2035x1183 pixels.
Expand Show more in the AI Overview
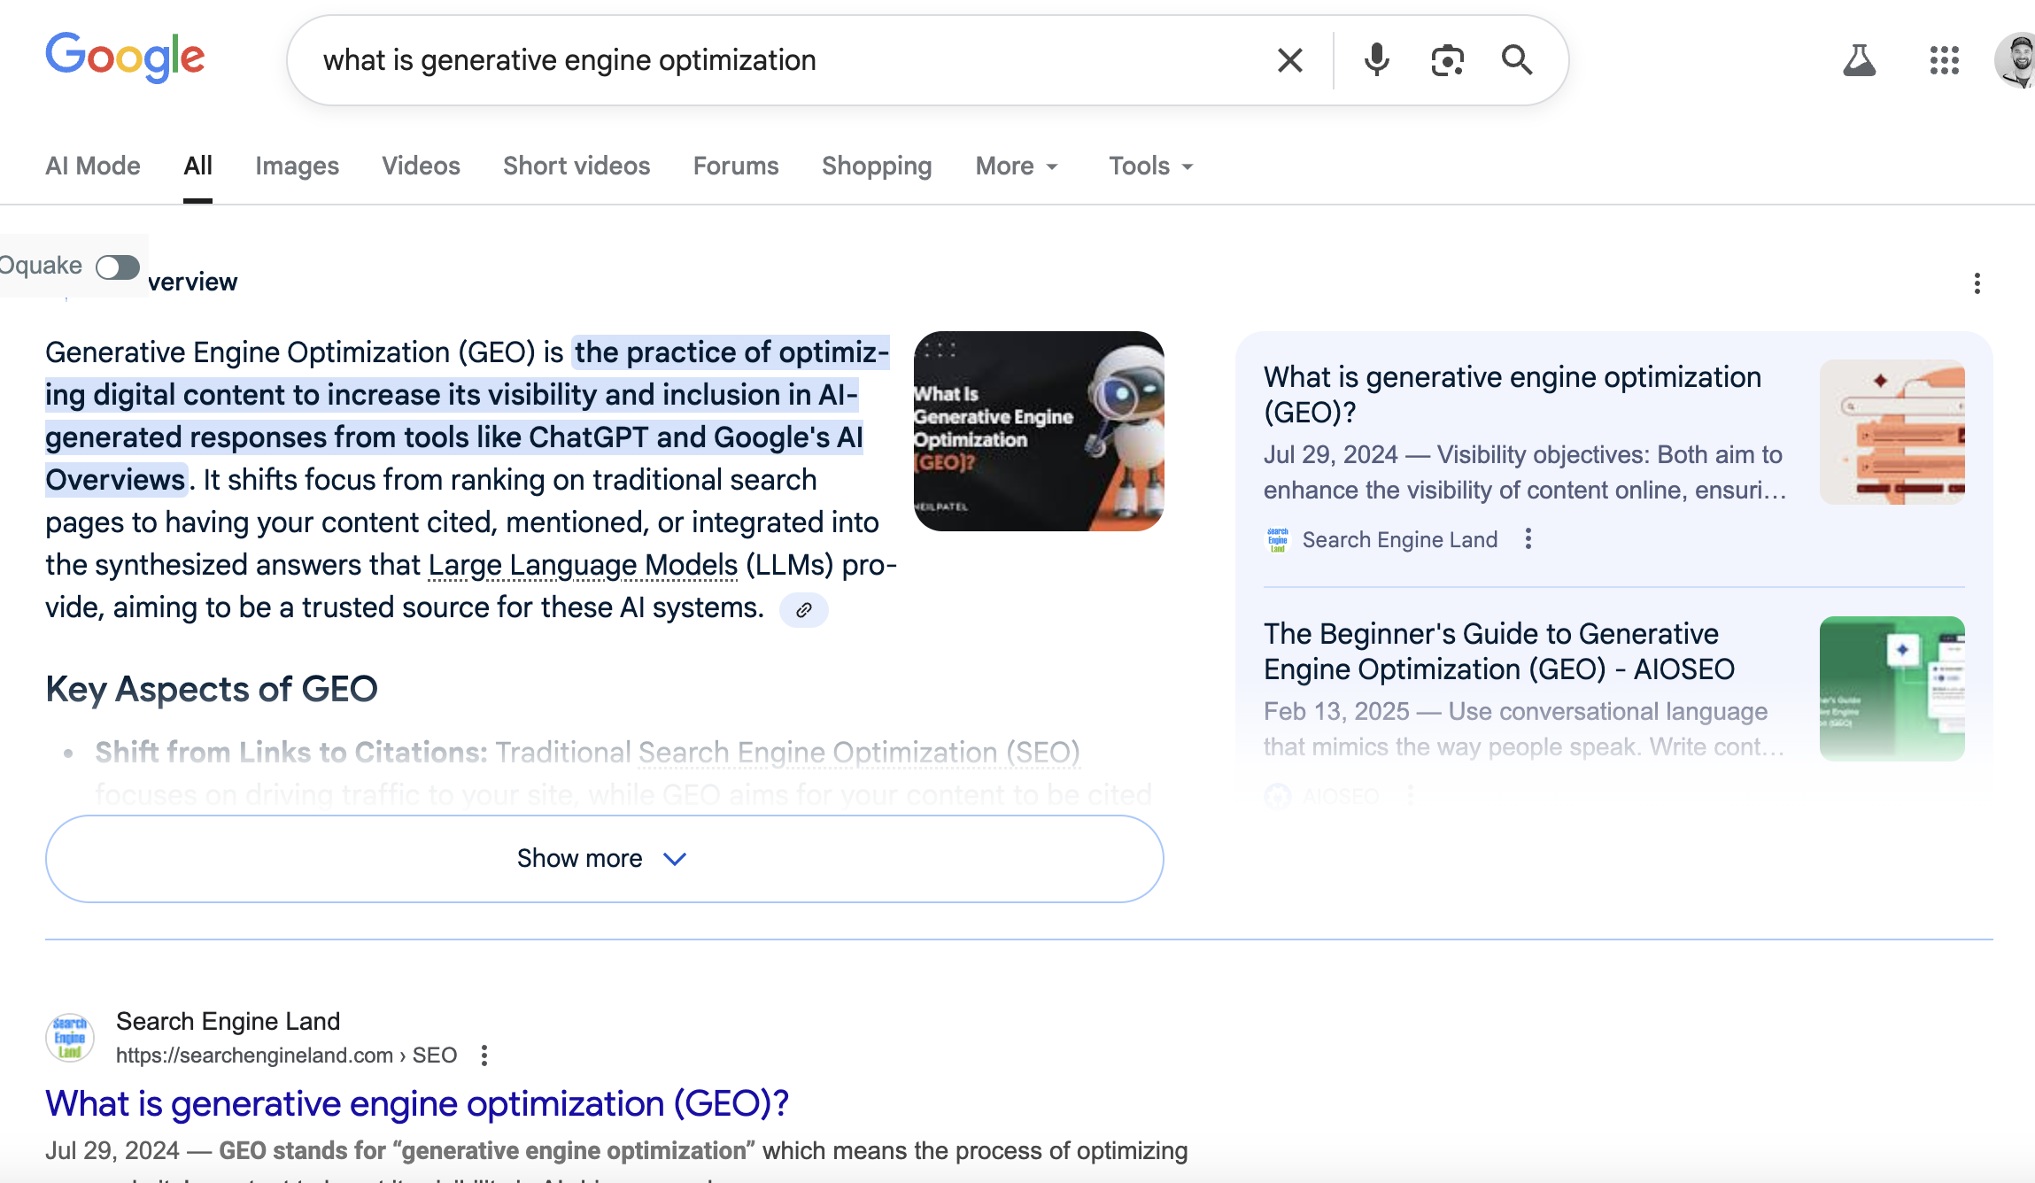point(604,858)
